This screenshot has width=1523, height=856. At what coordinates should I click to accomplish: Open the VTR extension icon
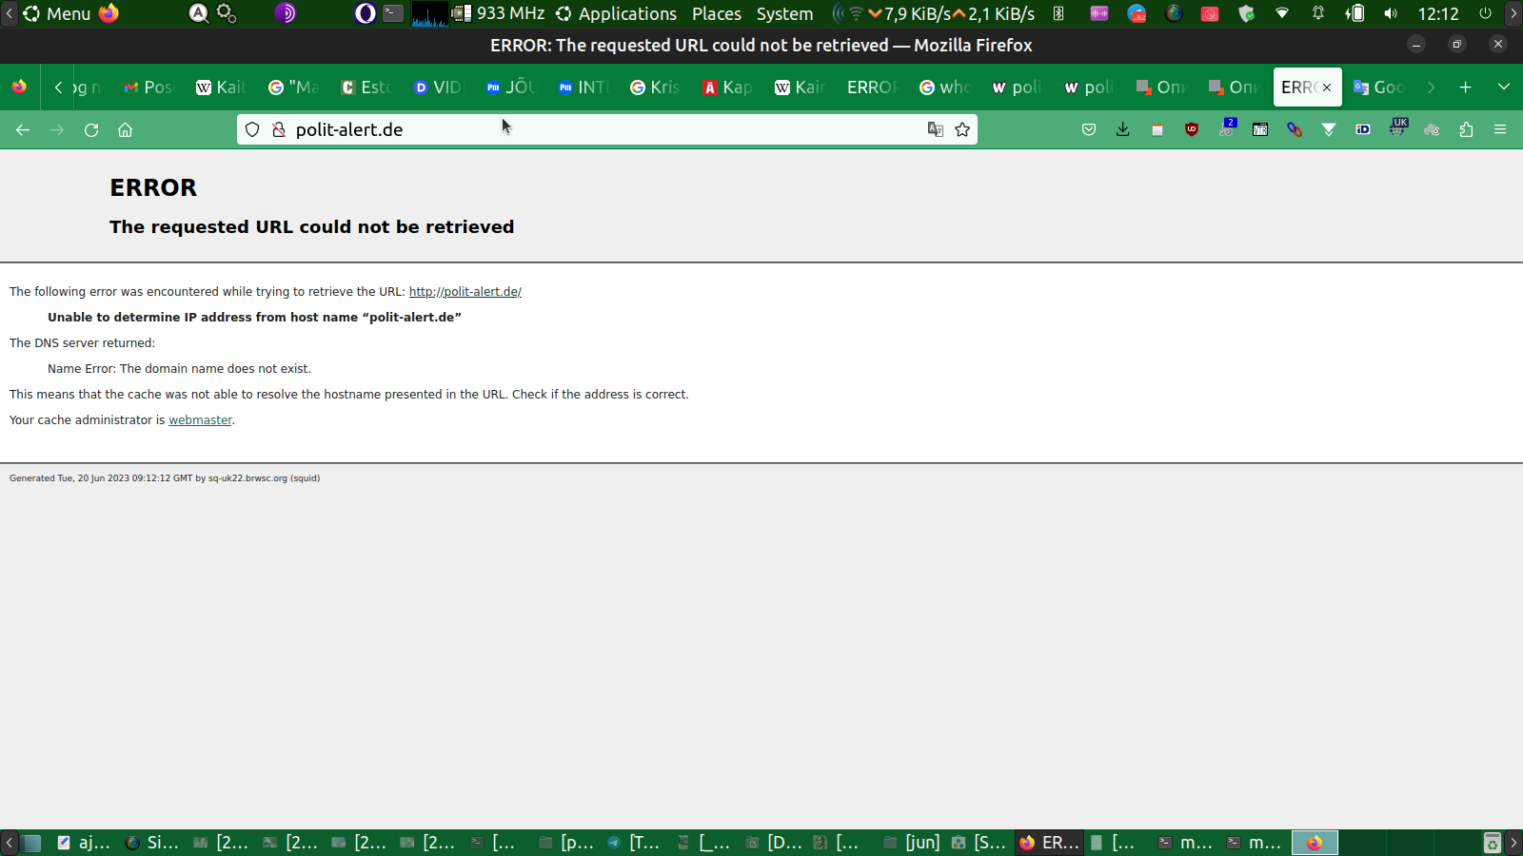point(1260,129)
